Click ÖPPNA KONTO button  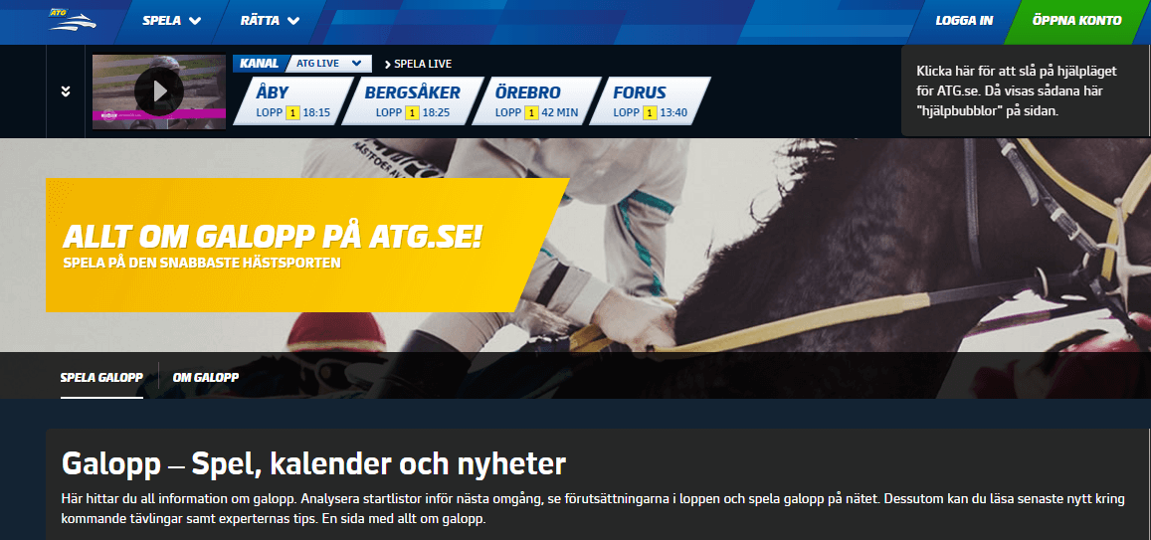(x=1076, y=21)
